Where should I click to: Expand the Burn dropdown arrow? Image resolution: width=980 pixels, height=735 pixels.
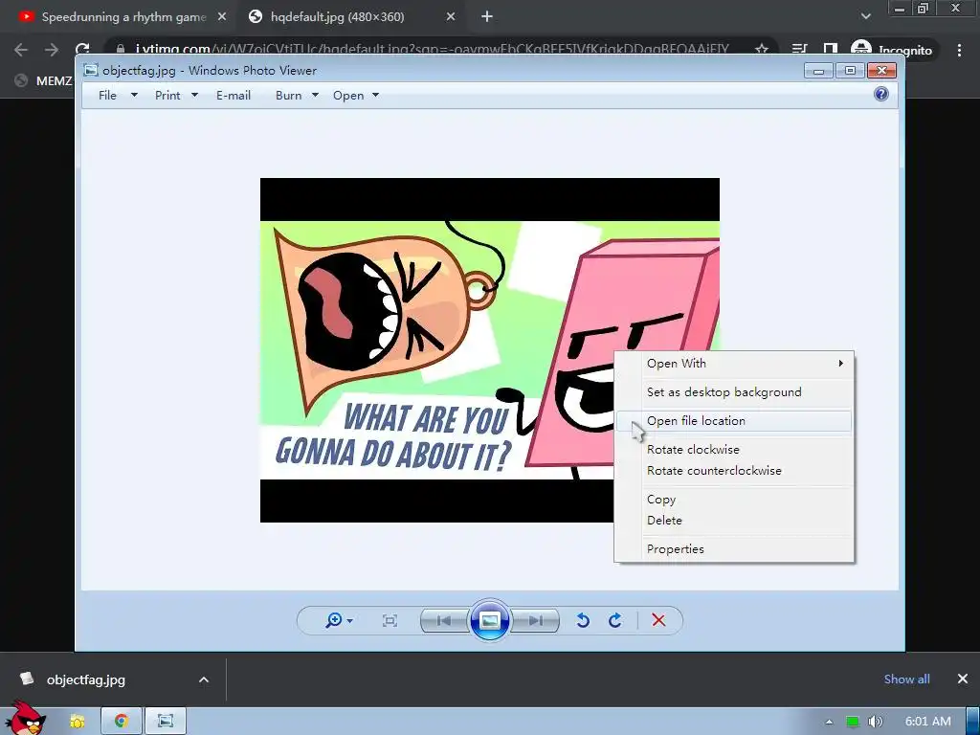coord(315,95)
